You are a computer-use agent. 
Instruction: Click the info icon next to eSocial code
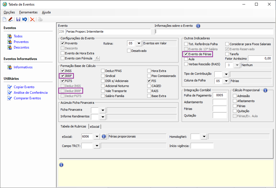pos(104,136)
